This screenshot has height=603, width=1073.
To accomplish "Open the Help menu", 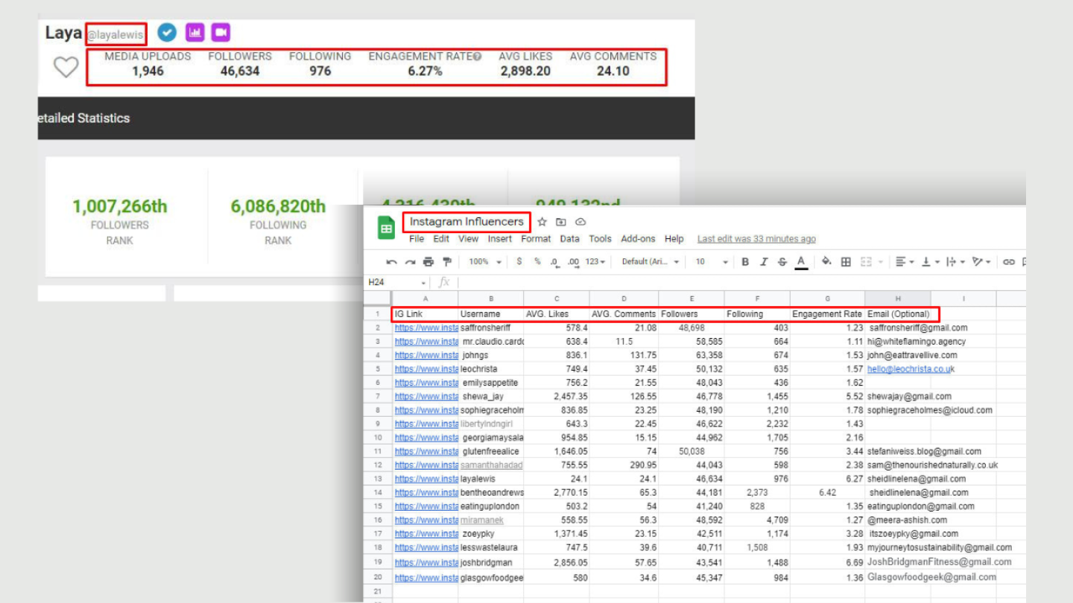I will click(674, 239).
